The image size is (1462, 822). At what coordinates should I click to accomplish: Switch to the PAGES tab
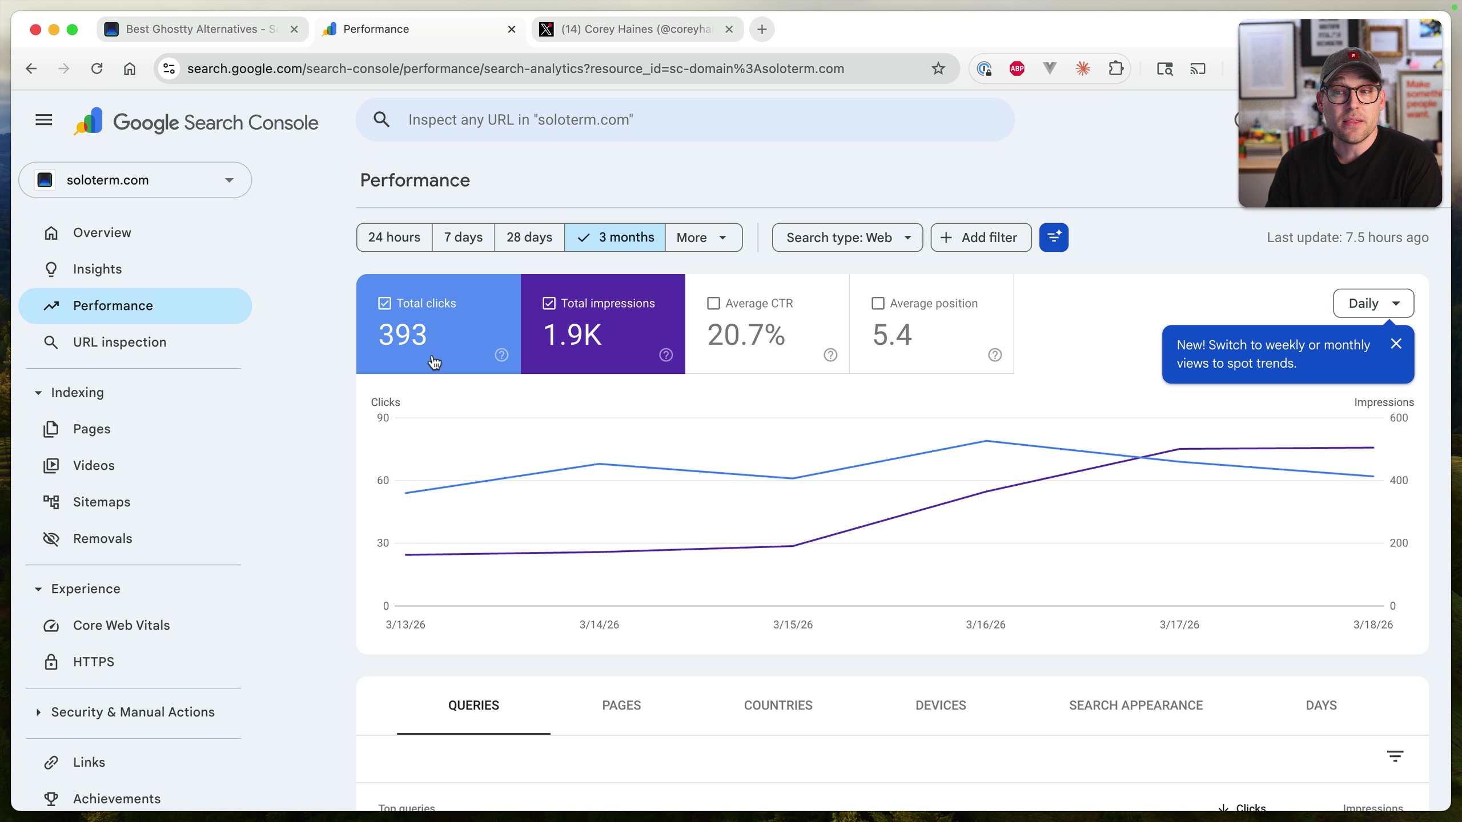point(621,706)
